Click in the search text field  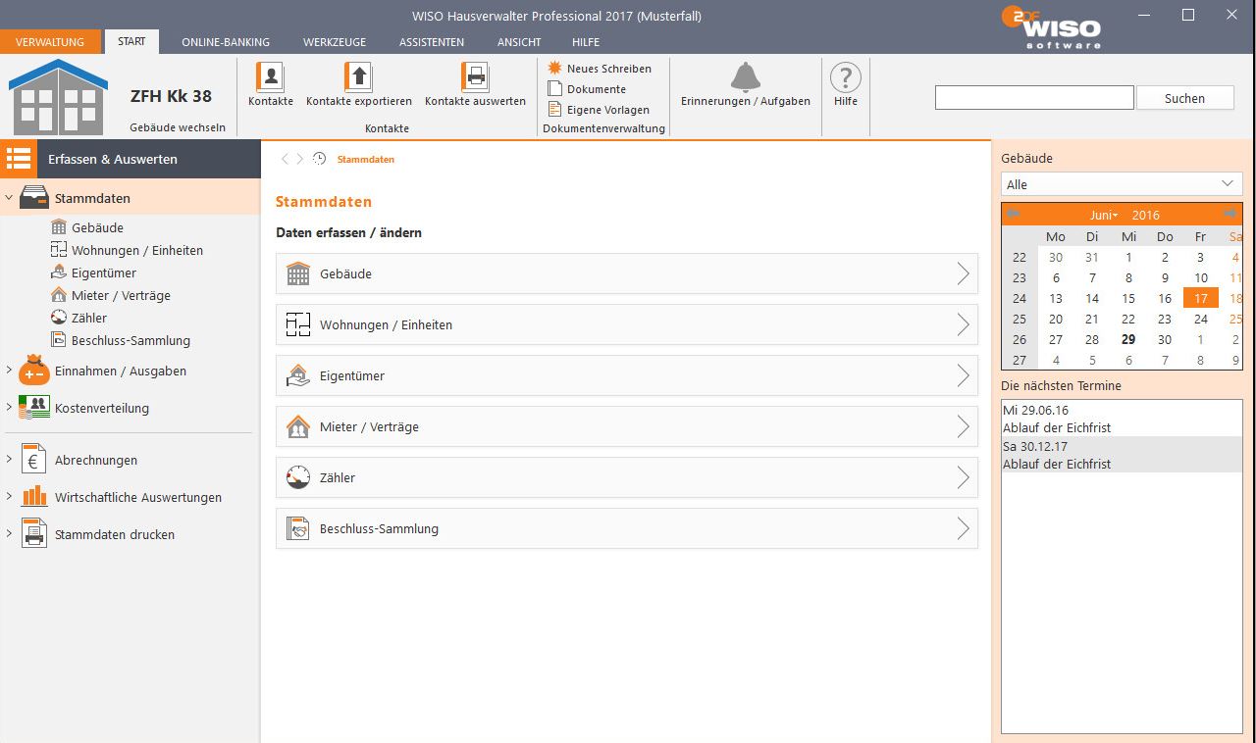pos(1033,98)
